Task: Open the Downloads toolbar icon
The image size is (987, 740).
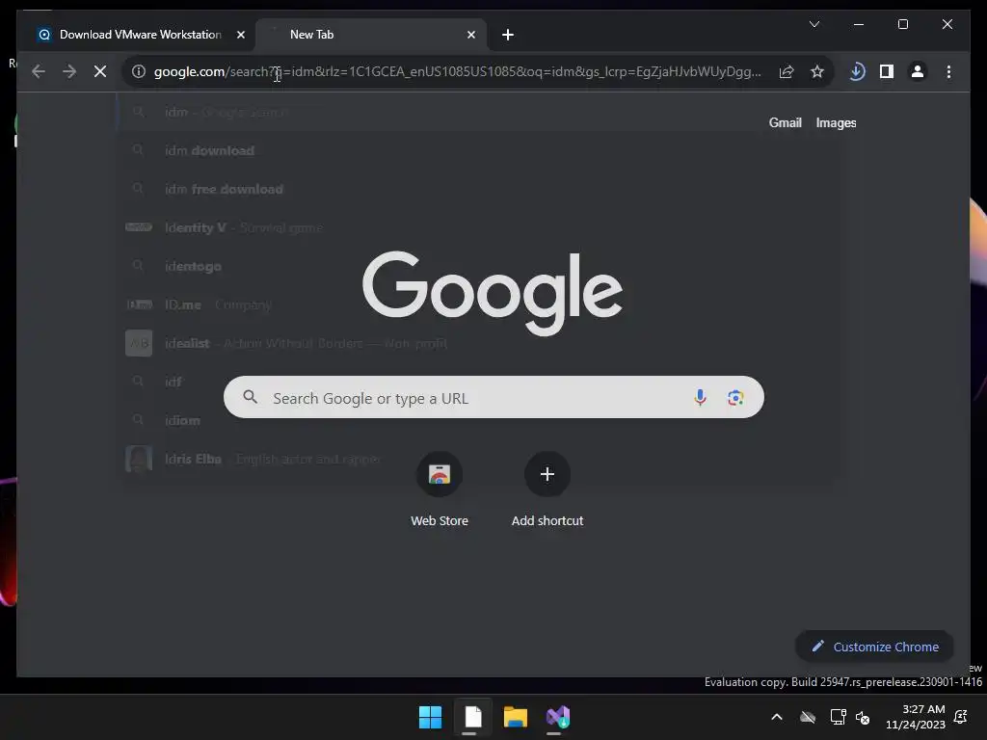Action: point(856,71)
